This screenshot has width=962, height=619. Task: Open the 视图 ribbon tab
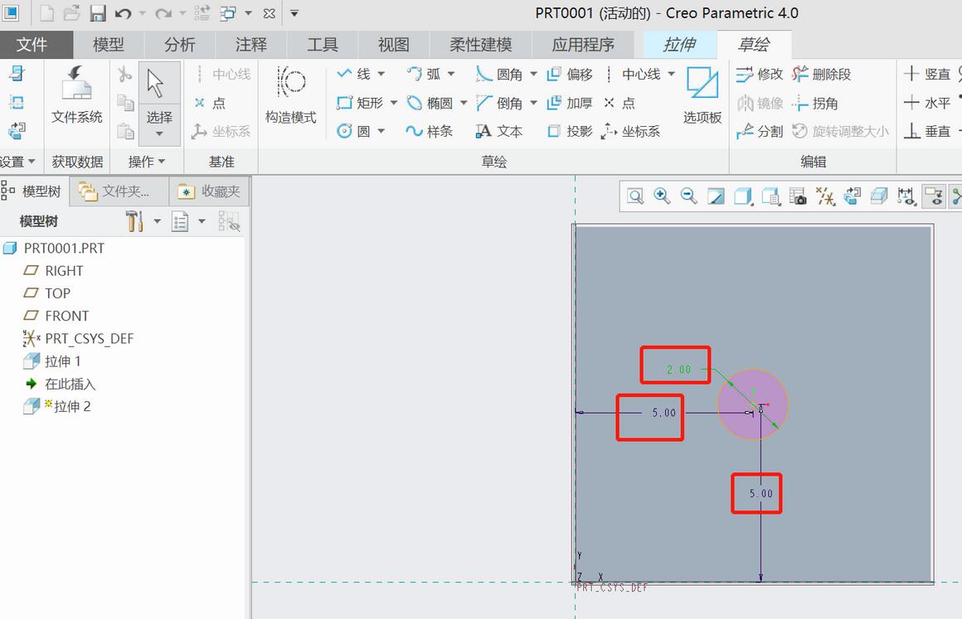[x=393, y=45]
